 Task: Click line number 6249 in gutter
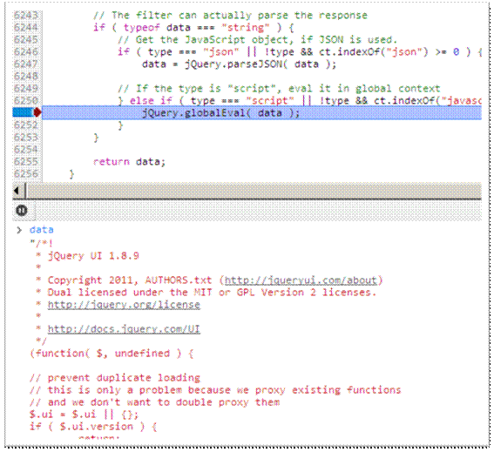26,88
